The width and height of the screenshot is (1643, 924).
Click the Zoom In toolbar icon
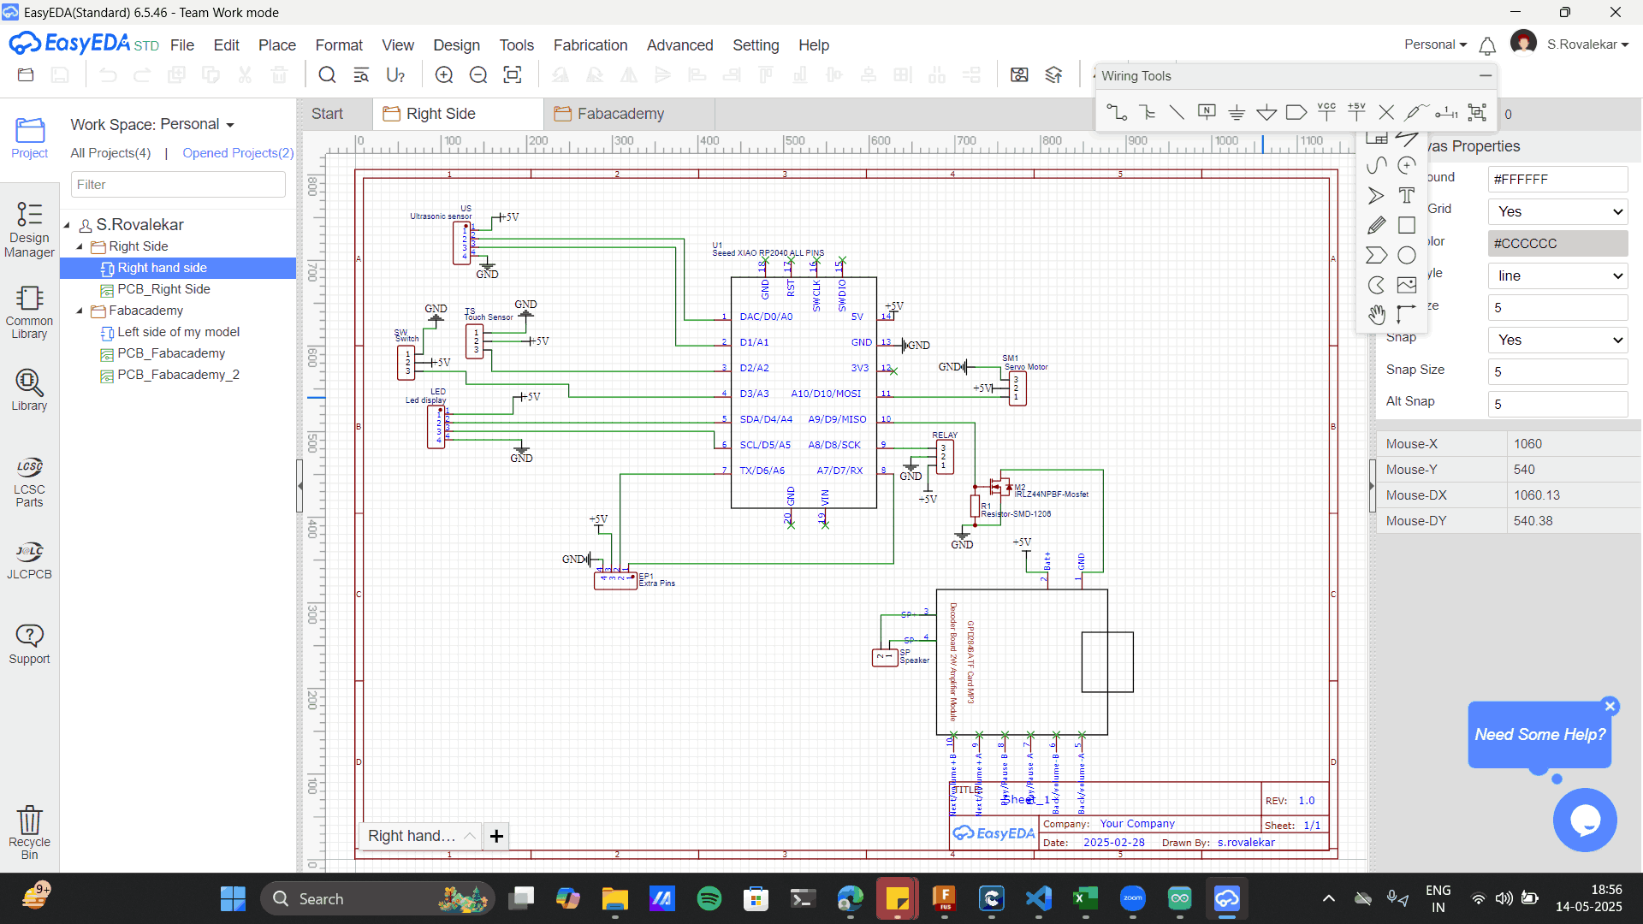click(444, 75)
